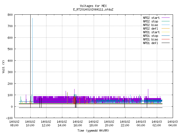Click the Time (yymmdd HH:MM) x-axis label
178x133 pixels.
tap(93, 131)
